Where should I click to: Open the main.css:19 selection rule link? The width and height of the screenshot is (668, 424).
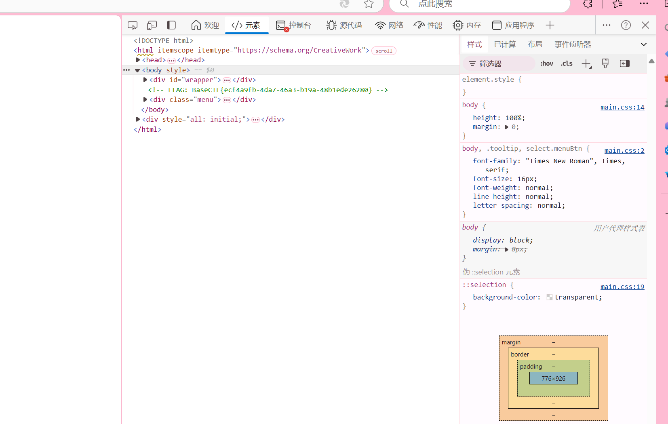pyautogui.click(x=622, y=287)
